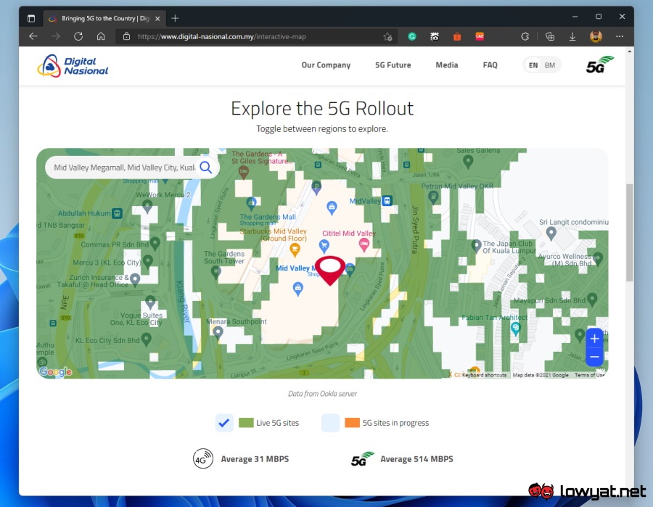This screenshot has height=507, width=653.
Task: Click the Digital Nasional logo
Action: (73, 65)
